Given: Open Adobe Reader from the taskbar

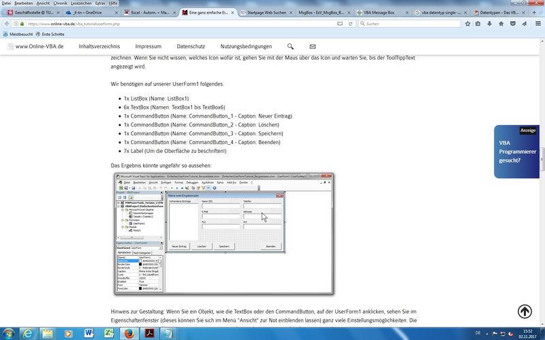Looking at the screenshot, I should coord(149,333).
